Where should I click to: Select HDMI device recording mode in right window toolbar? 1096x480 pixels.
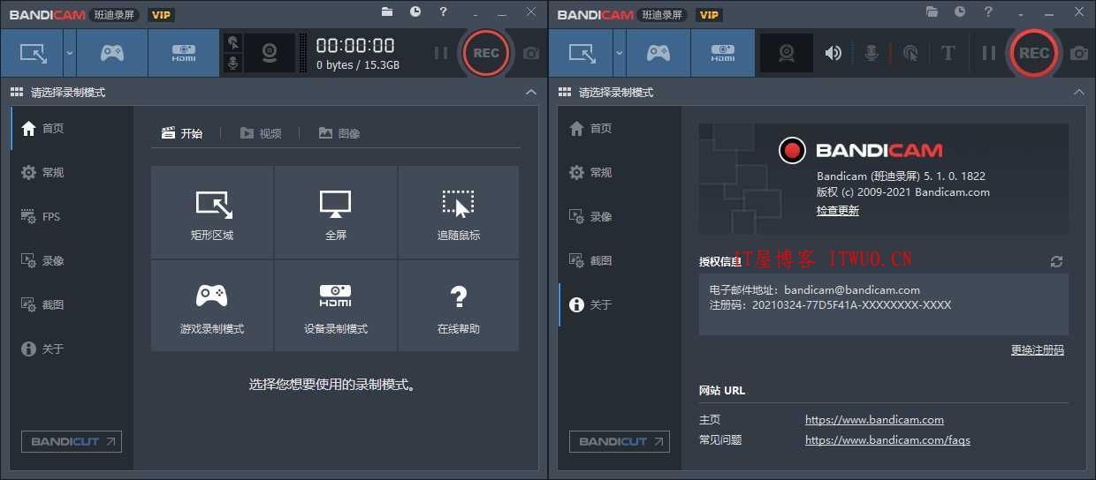pyautogui.click(x=723, y=53)
